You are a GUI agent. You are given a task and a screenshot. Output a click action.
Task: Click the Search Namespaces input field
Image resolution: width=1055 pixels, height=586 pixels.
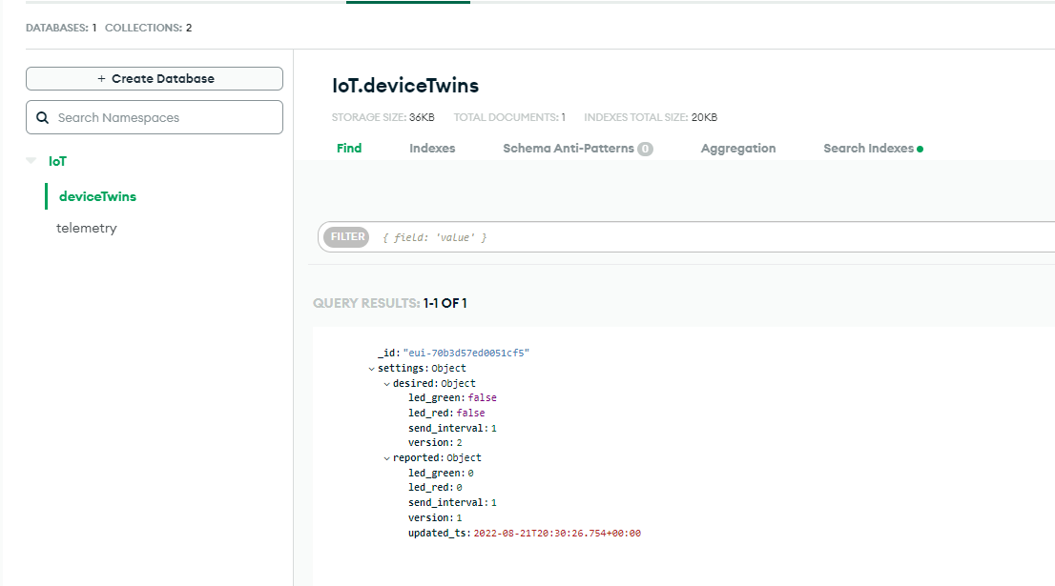pyautogui.click(x=155, y=117)
